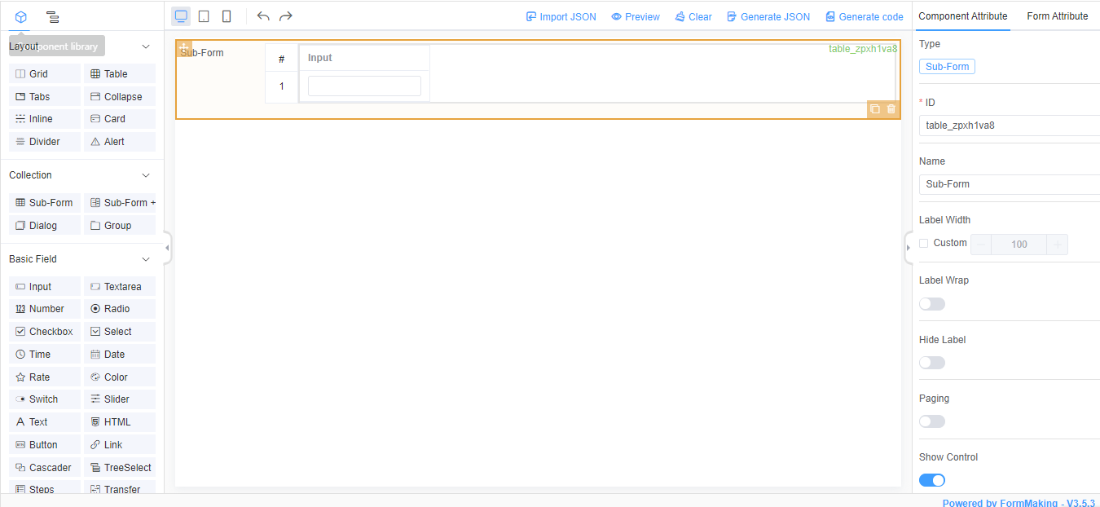
Task: Add a Textarea field component
Action: click(120, 287)
